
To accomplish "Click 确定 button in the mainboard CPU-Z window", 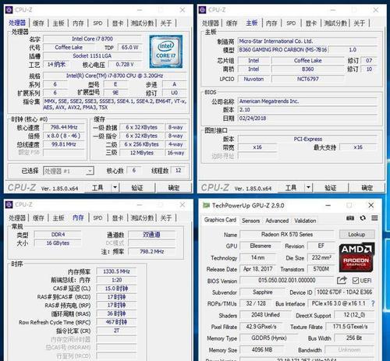I will coord(367,187).
